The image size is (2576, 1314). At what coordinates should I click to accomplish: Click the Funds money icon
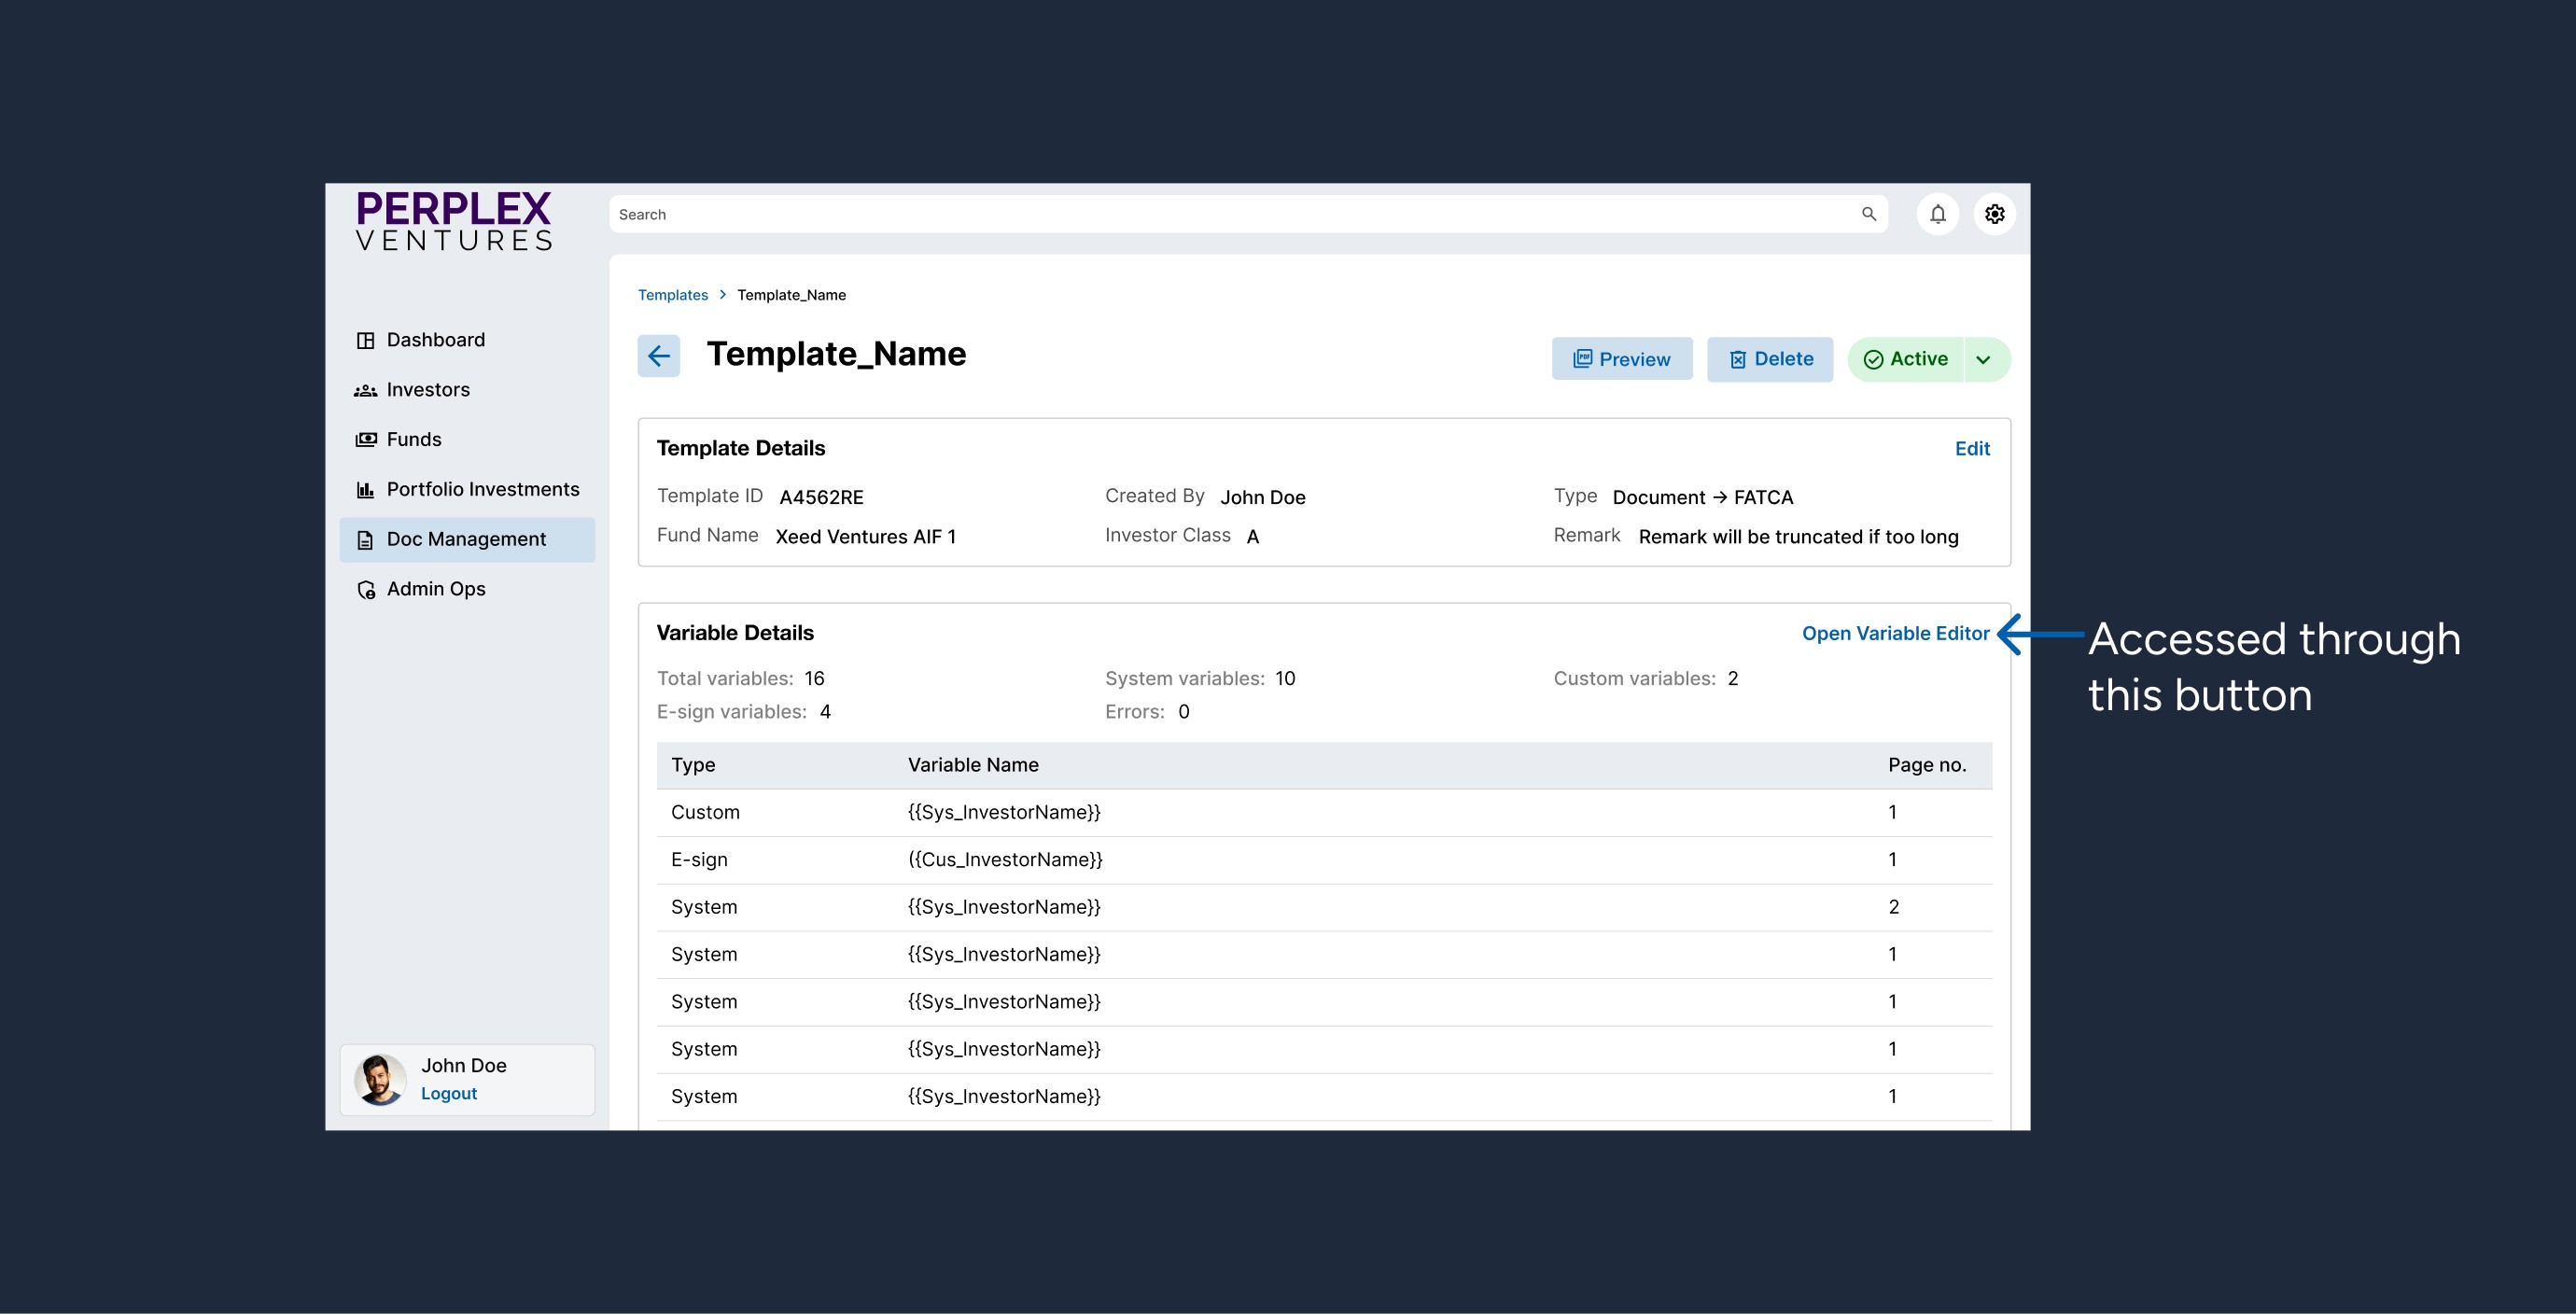tap(365, 440)
